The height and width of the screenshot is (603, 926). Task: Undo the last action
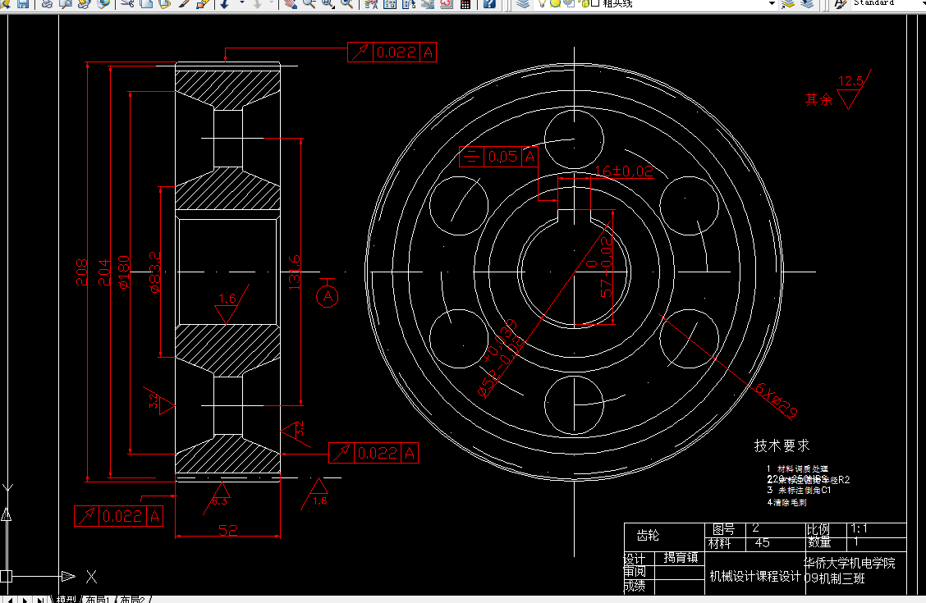click(225, 3)
